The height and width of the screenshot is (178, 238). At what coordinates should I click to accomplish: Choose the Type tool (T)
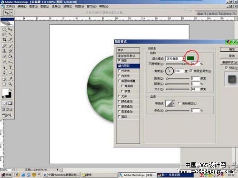[x=10, y=67]
